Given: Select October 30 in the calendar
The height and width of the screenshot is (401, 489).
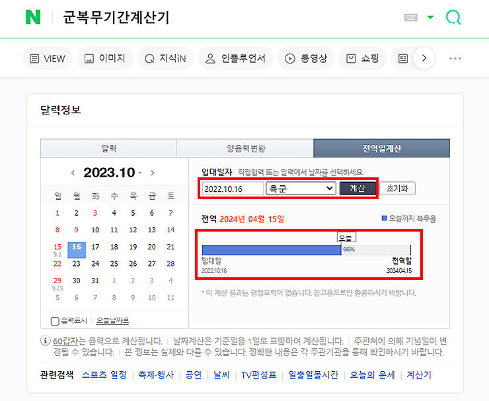Looking at the screenshot, I should click(77, 281).
